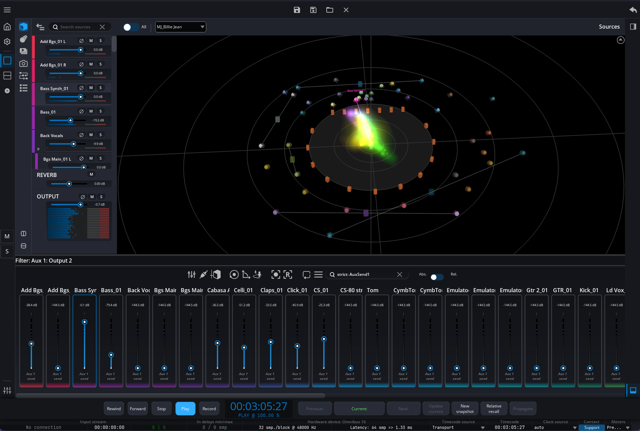640x431 pixels.
Task: Open the home page icon
Action: click(7, 27)
